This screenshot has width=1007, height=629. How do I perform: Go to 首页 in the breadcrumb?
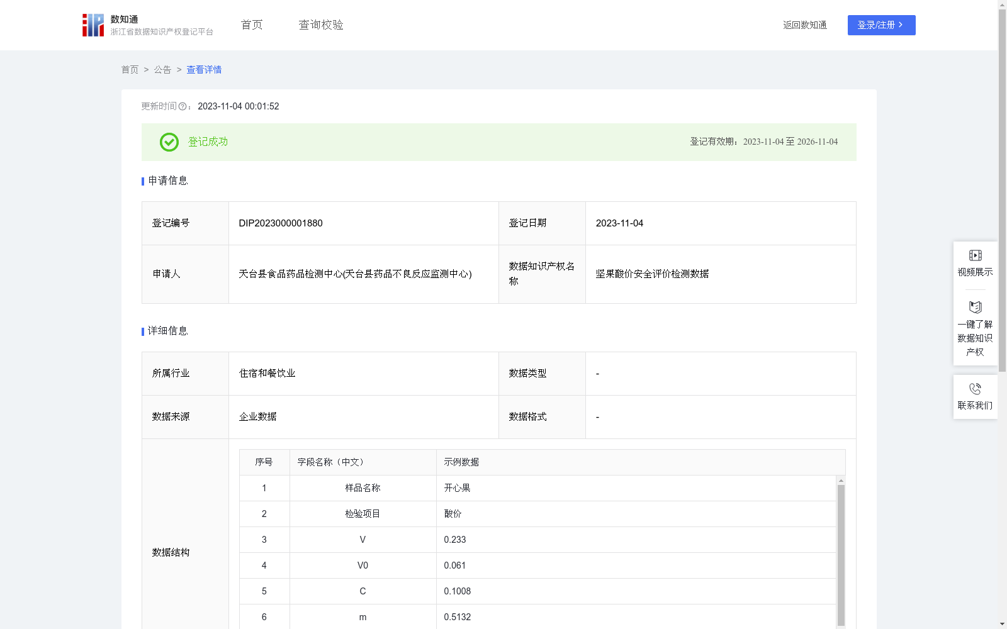(130, 70)
